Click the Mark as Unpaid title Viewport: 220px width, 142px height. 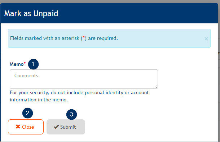[31, 14]
